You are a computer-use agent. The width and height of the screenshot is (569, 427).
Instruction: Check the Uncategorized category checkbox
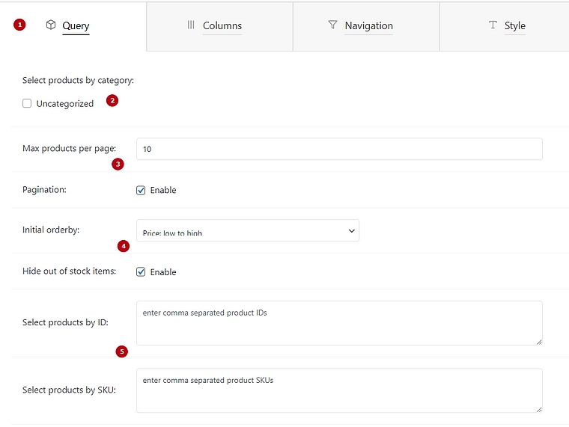tap(27, 104)
